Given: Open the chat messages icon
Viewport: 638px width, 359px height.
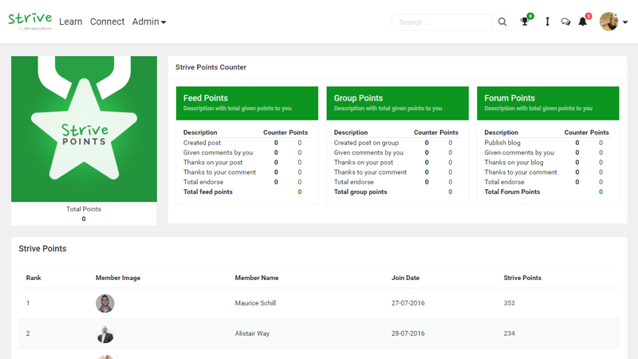Looking at the screenshot, I should click(565, 22).
